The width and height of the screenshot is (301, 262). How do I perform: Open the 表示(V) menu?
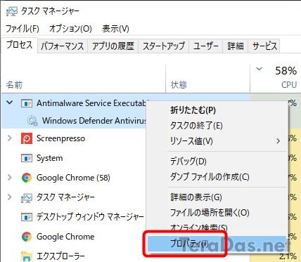click(x=115, y=29)
